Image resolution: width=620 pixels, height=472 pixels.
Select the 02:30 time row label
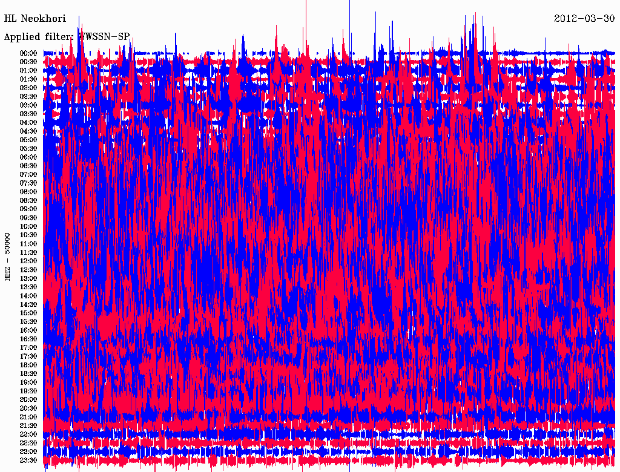pos(28,96)
